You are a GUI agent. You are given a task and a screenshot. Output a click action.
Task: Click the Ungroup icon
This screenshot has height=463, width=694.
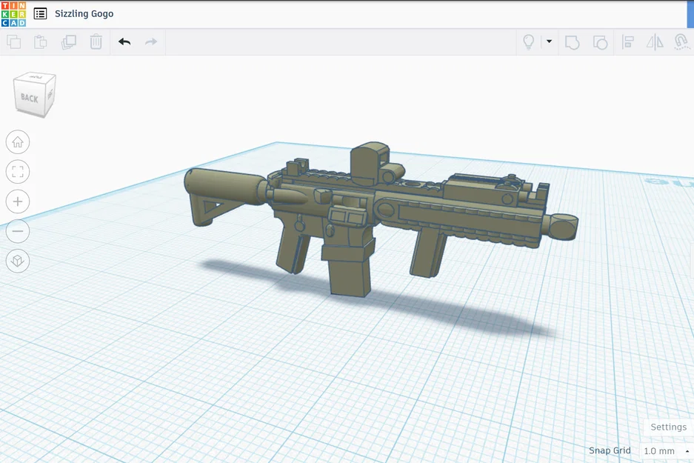click(x=600, y=42)
